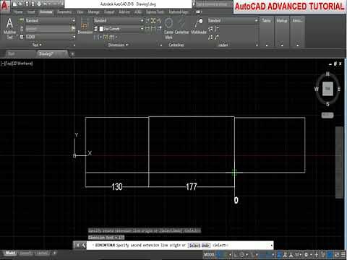Click the Text panel dialog launcher arrow

tap(74, 45)
